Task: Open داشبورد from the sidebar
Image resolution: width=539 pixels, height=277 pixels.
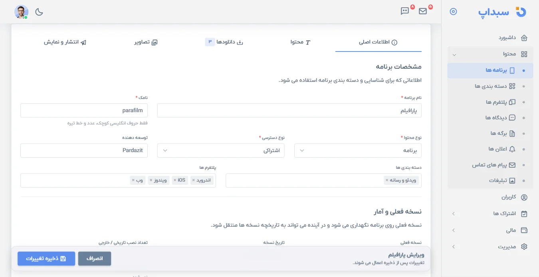Action: 490,38
